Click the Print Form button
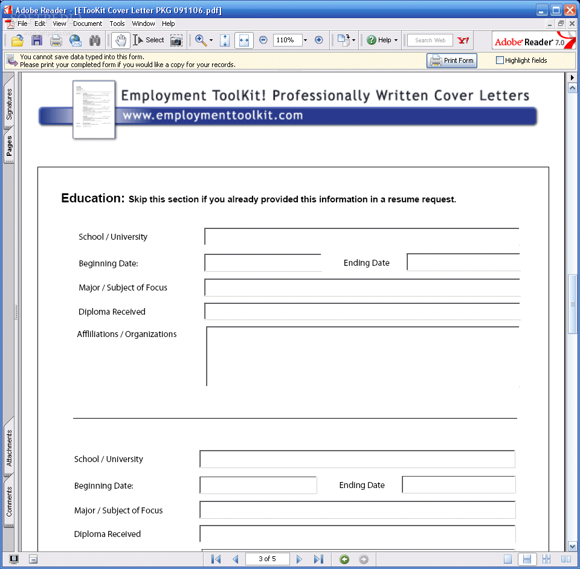Image resolution: width=580 pixels, height=569 pixels. (x=452, y=60)
